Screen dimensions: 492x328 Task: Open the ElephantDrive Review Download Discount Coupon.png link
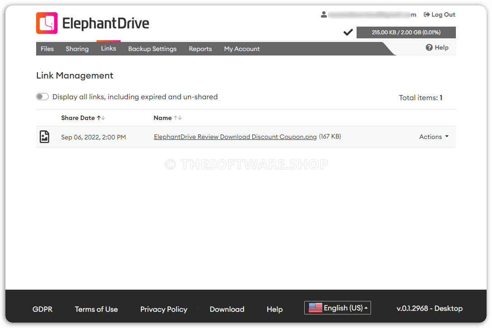(x=235, y=137)
